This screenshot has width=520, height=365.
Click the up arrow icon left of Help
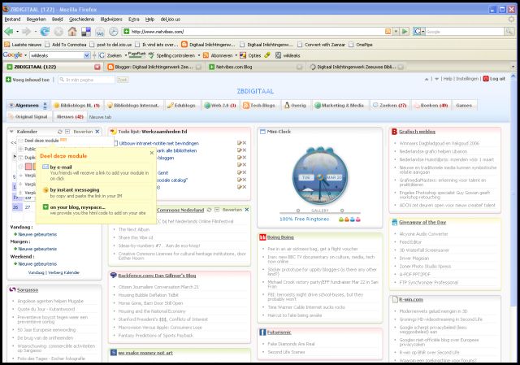(x=427, y=79)
